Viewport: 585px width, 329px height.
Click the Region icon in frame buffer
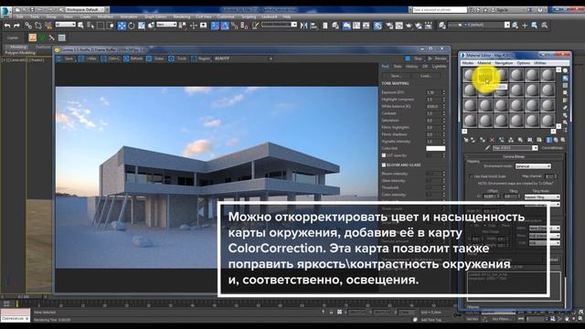[x=194, y=58]
